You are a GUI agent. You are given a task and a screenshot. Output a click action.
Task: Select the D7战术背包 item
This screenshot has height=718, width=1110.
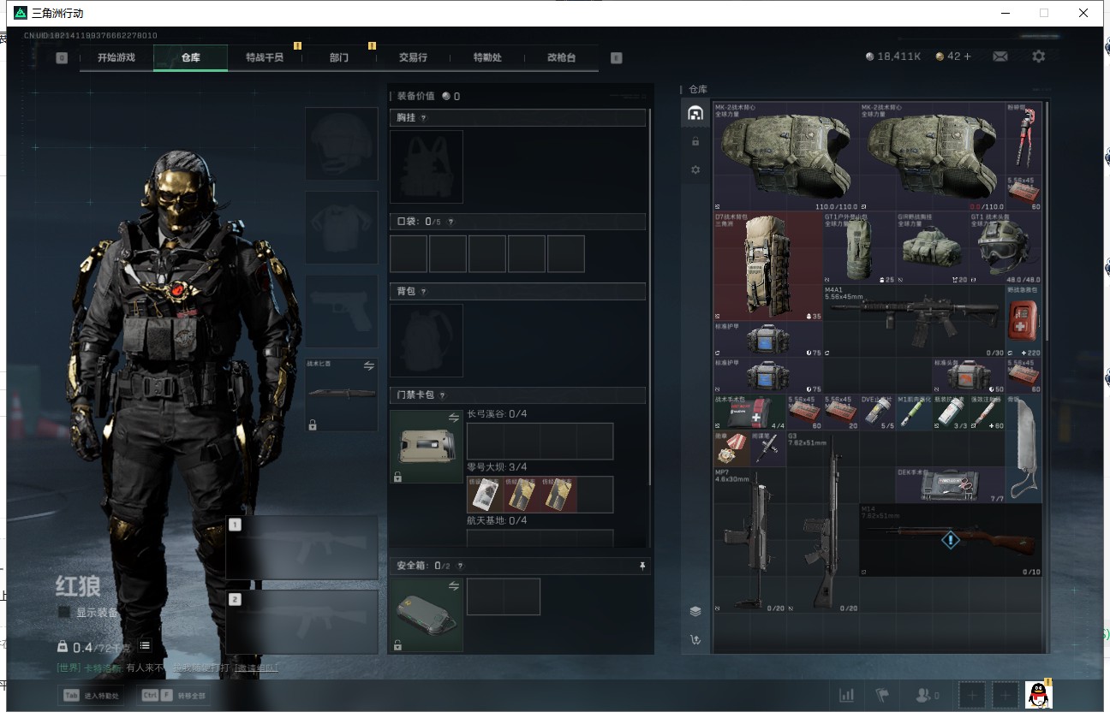(x=768, y=266)
